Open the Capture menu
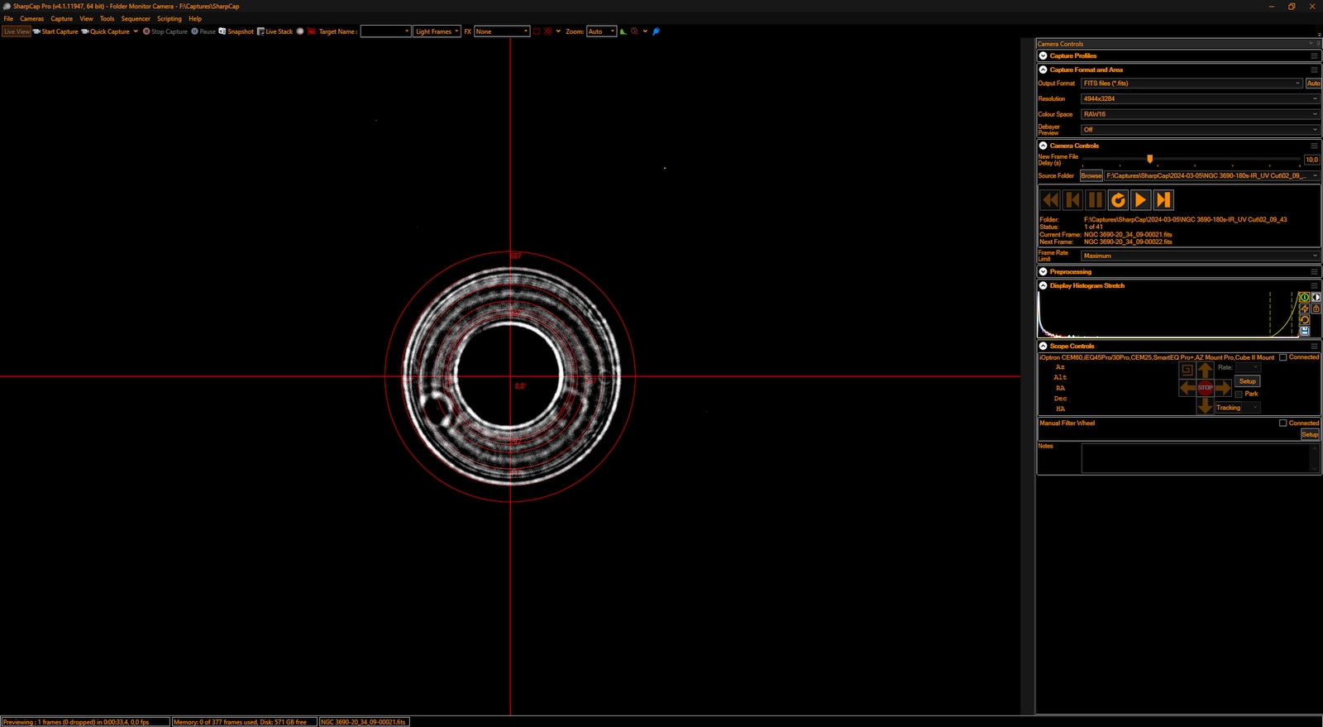Viewport: 1323px width, 727px height. (62, 18)
